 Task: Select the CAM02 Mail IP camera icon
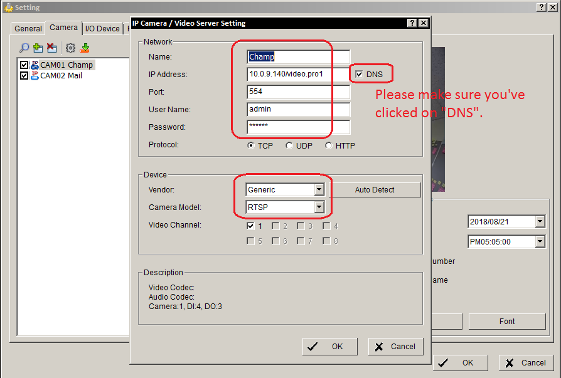pos(35,76)
